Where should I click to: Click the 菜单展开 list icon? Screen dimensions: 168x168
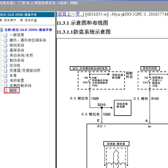tap(1, 20)
